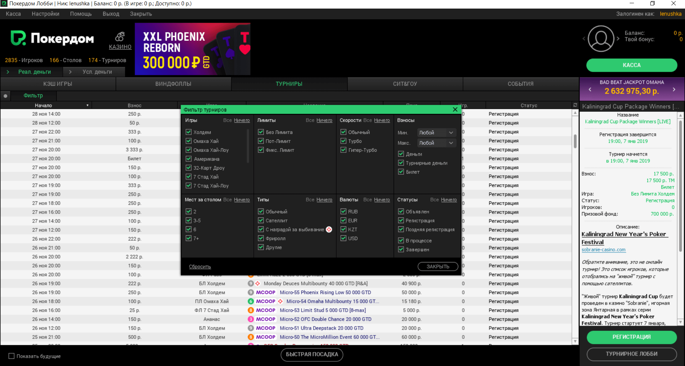Toggle the Американа game checkbox
This screenshot has width=685, height=366.
[188, 159]
